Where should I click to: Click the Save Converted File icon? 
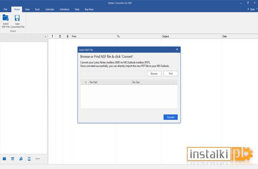pos(17,18)
